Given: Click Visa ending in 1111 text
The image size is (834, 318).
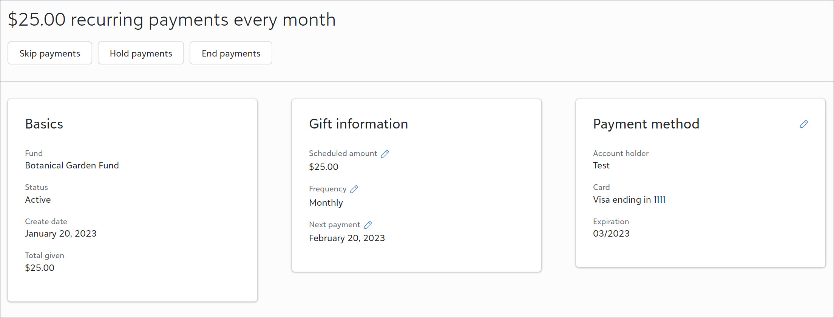Looking at the screenshot, I should pyautogui.click(x=629, y=200).
